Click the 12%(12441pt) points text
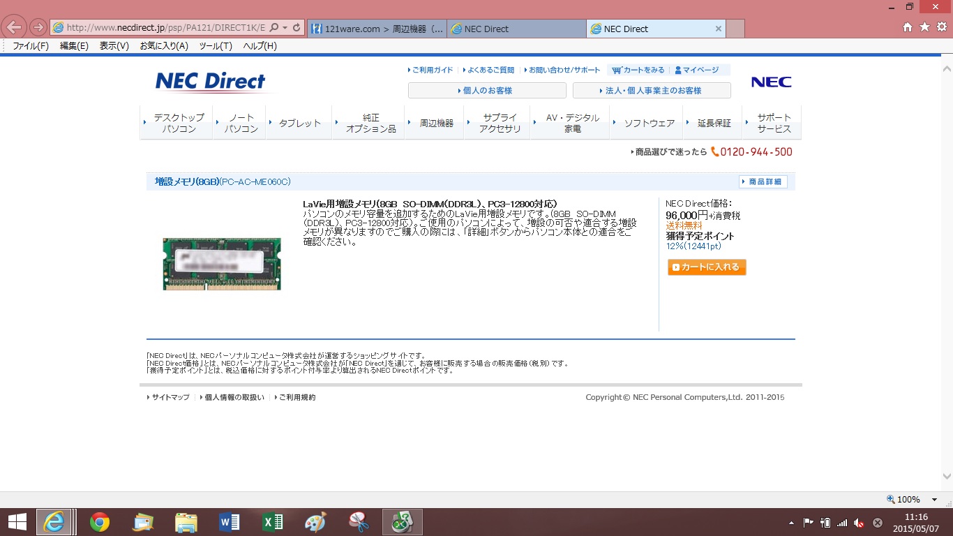Image resolution: width=953 pixels, height=536 pixels. [693, 246]
